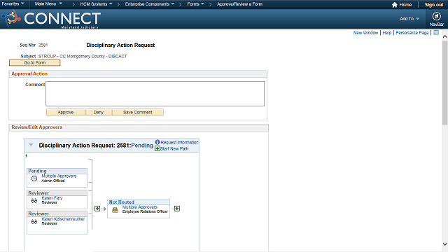Image resolution: width=448 pixels, height=252 pixels.
Task: Click the page layout icon beside Personalize Page
Action: (x=436, y=33)
